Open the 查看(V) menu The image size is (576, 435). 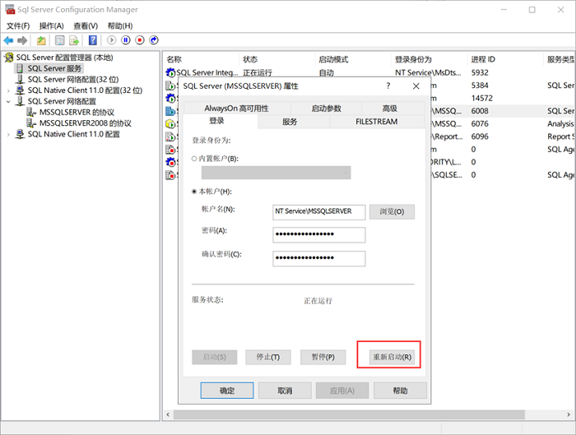86,25
